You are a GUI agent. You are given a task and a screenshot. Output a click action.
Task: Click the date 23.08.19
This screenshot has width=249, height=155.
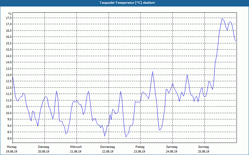[139, 152]
